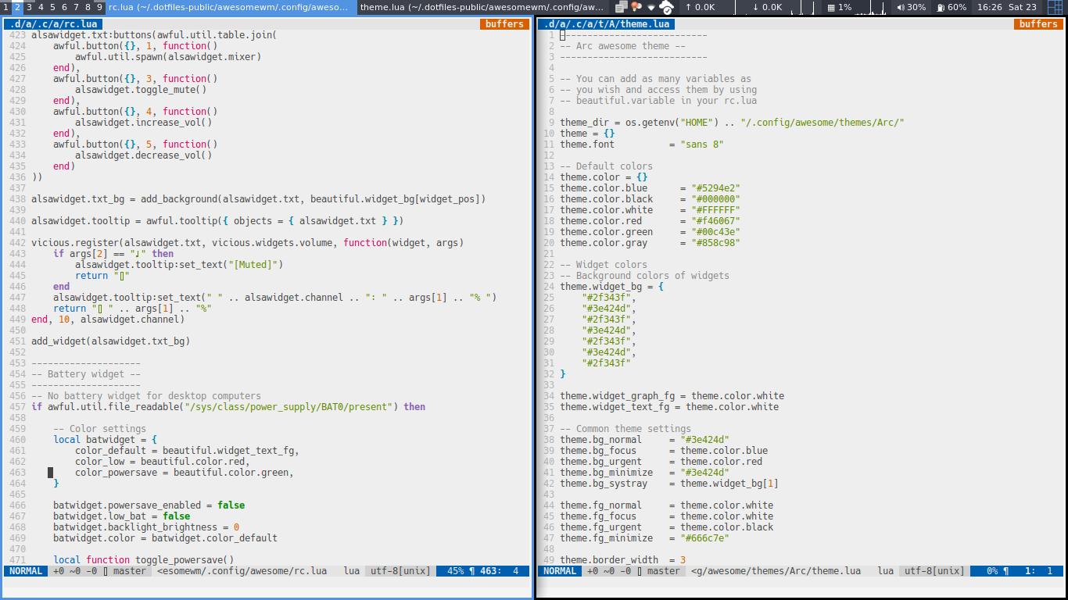The height and width of the screenshot is (600, 1068).
Task: Click the right pane buffers label
Action: (1038, 24)
